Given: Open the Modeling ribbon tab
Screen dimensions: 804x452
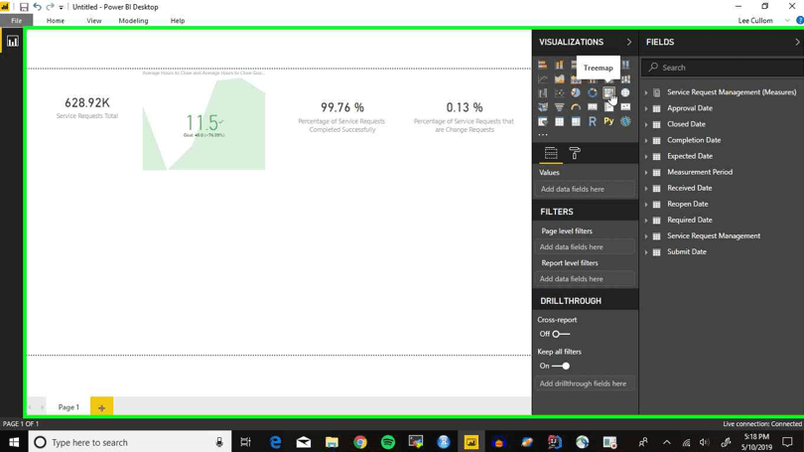Looking at the screenshot, I should [x=133, y=21].
